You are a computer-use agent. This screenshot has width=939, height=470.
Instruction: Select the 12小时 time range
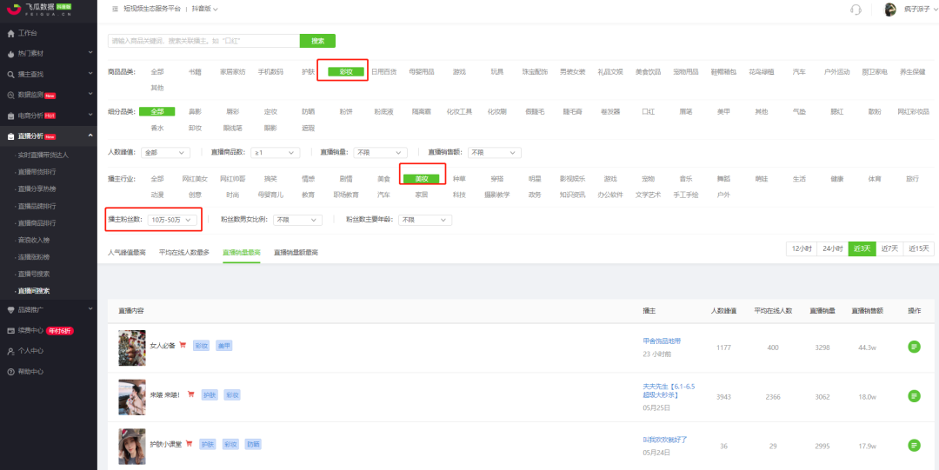point(802,248)
